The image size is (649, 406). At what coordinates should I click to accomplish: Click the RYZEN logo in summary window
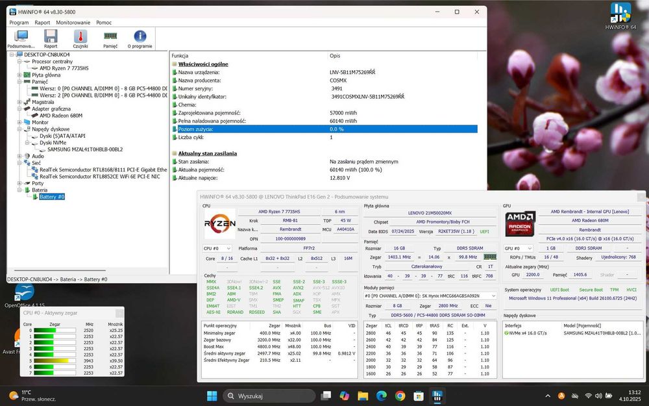point(220,223)
